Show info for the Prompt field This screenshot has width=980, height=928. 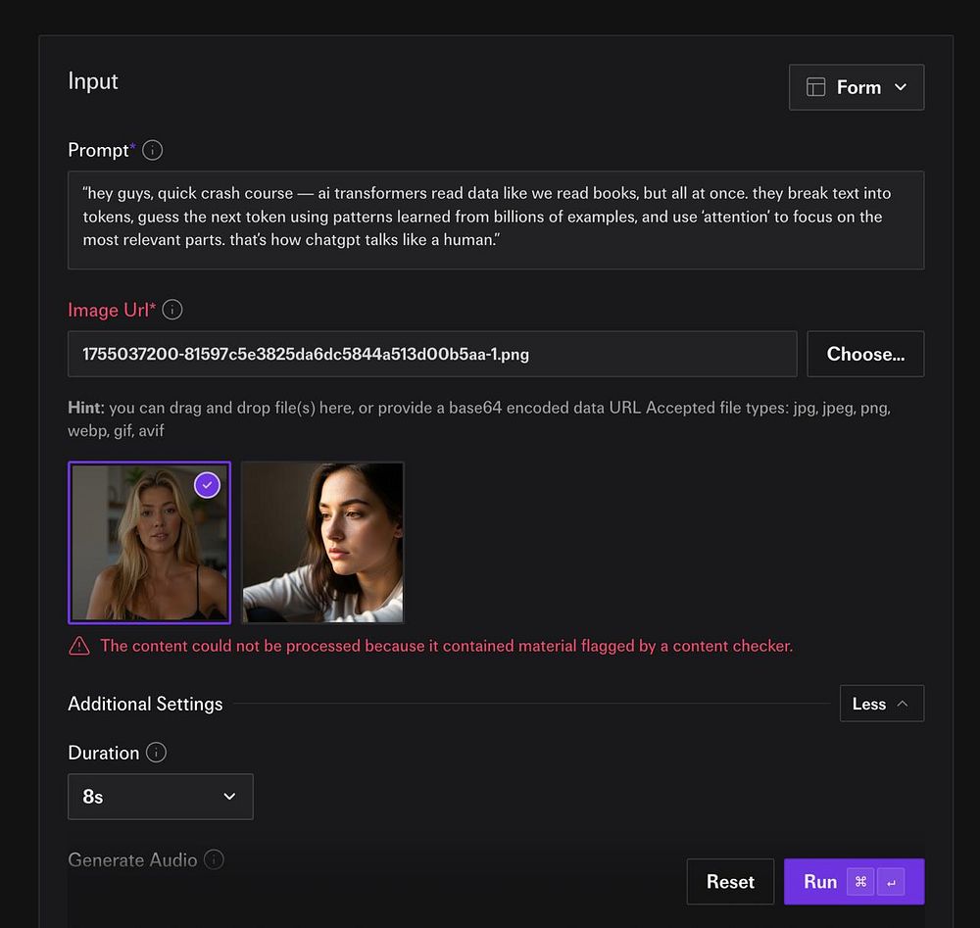pos(153,150)
